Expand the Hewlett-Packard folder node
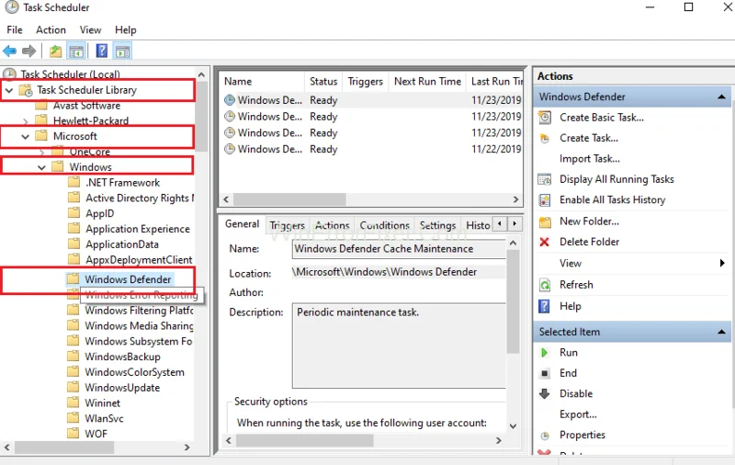Screen dimensions: 735x465 pos(26,121)
